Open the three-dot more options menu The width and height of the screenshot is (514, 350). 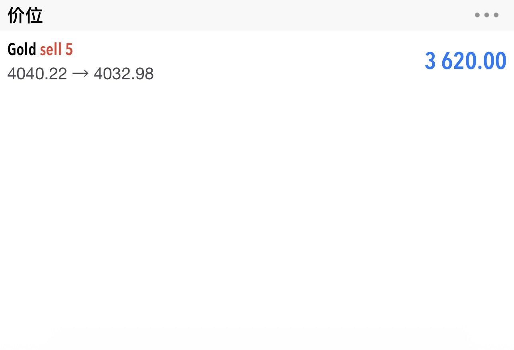(487, 15)
